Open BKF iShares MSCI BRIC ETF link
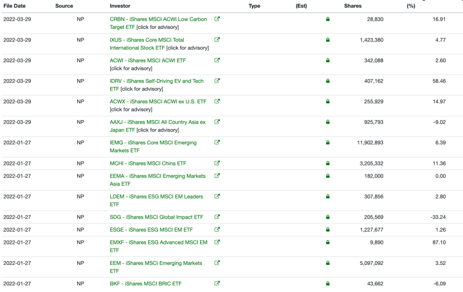The image size is (463, 292). [145, 284]
